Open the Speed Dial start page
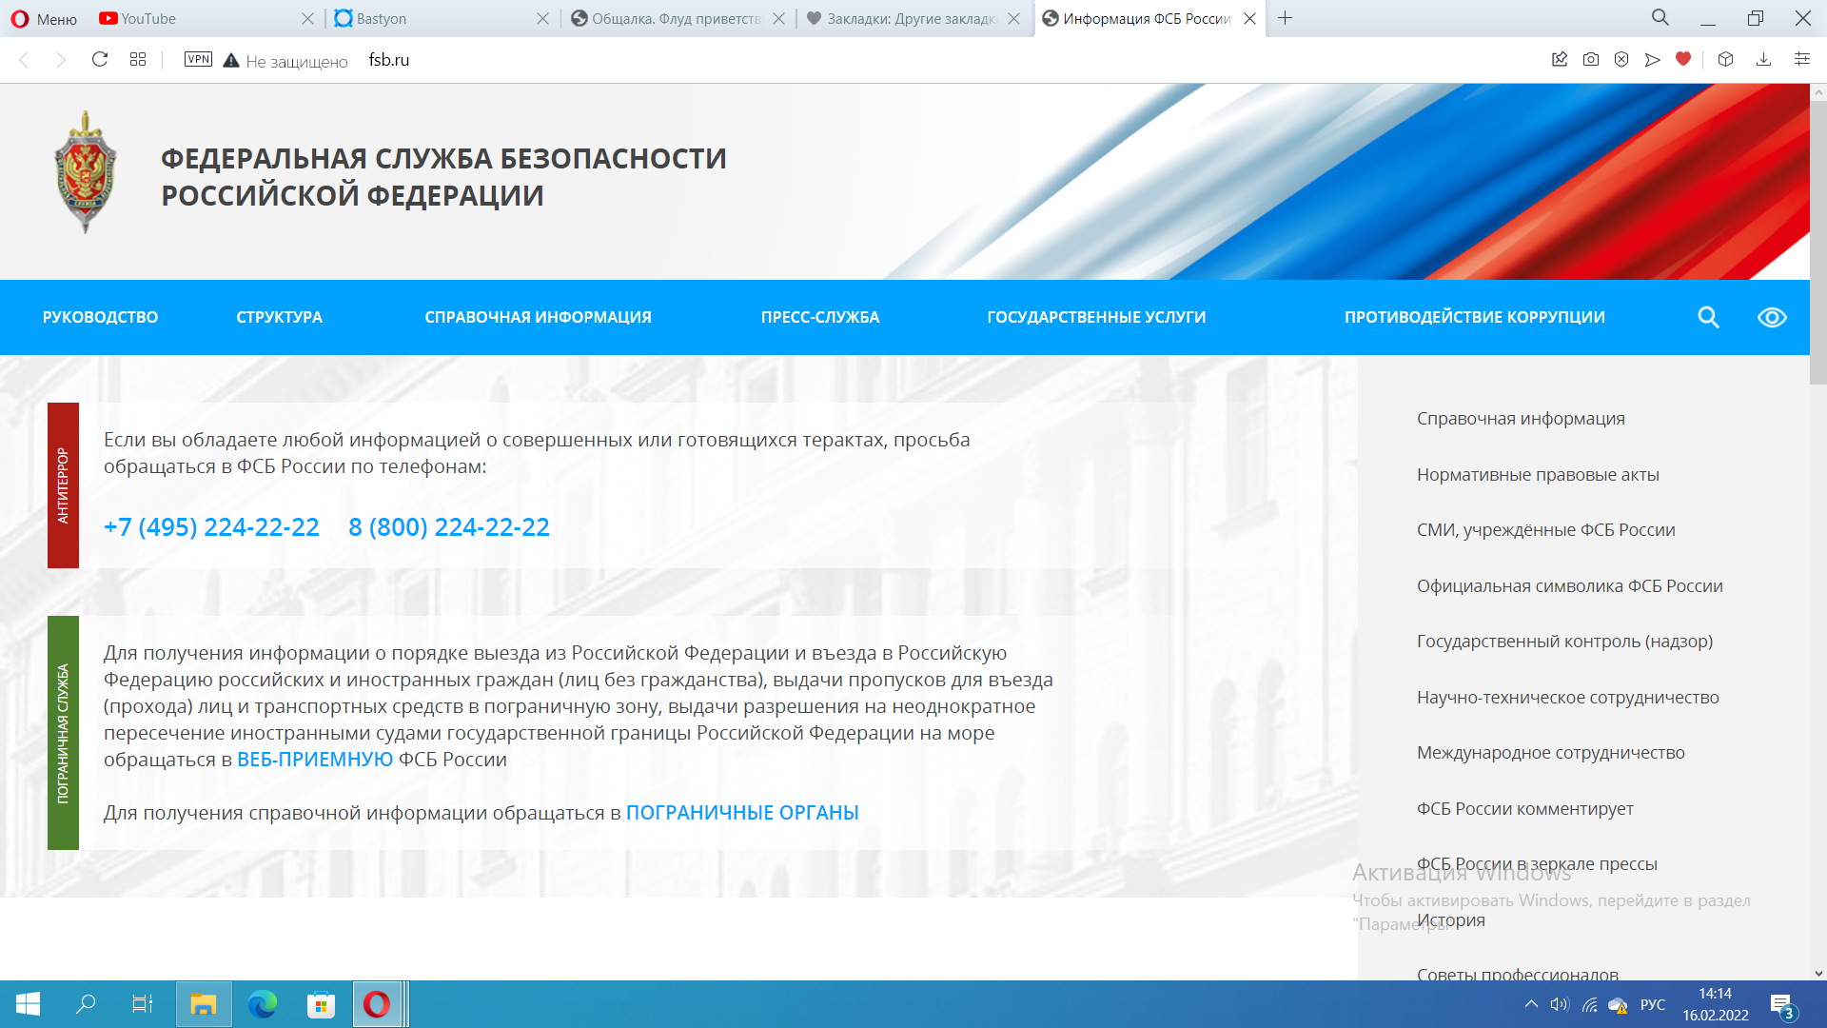Image resolution: width=1827 pixels, height=1028 pixels. pos(138,60)
